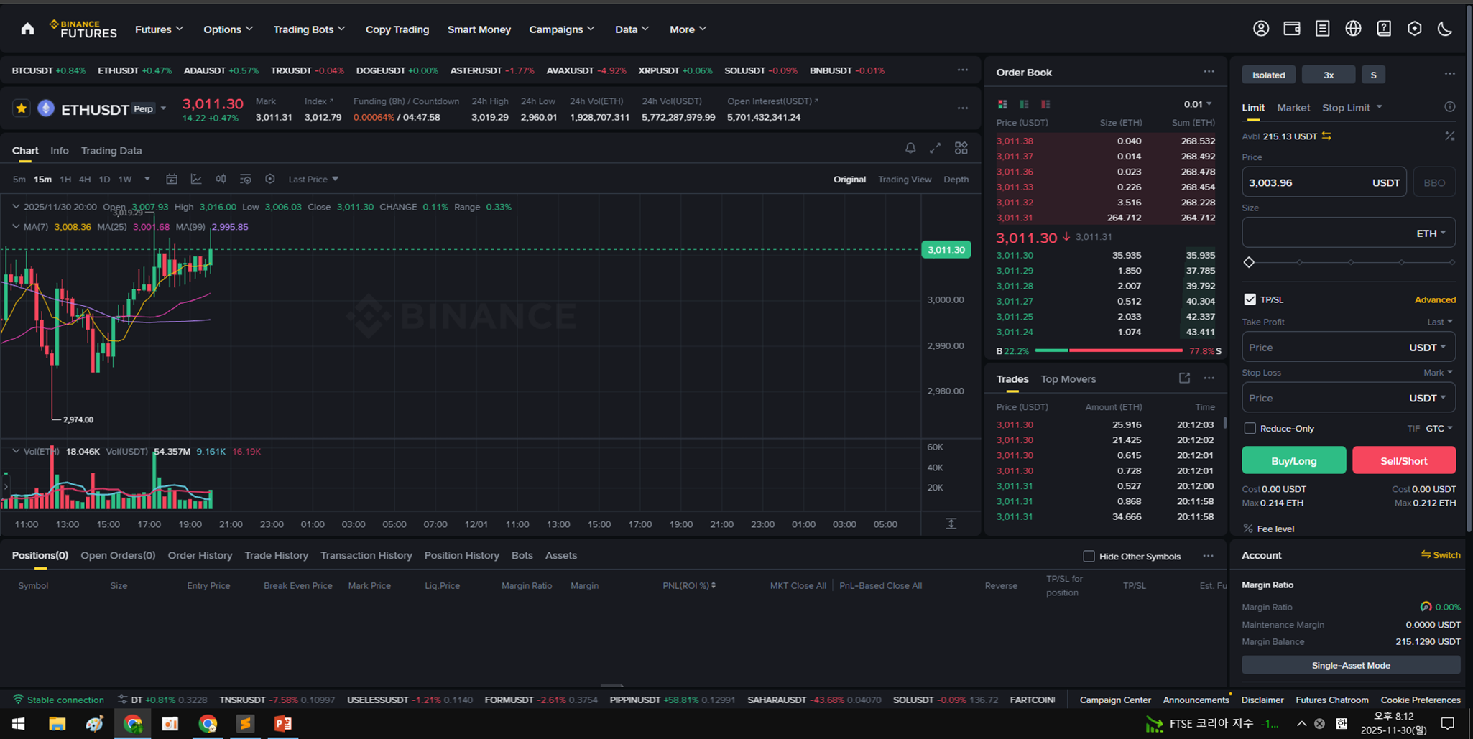Select the 1H timeframe

tap(65, 179)
